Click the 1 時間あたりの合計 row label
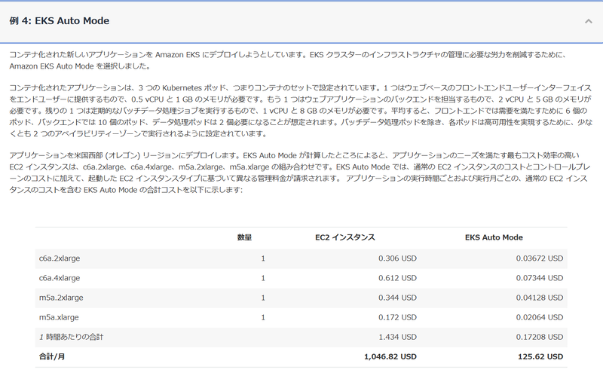The width and height of the screenshot is (603, 376). pos(71,337)
